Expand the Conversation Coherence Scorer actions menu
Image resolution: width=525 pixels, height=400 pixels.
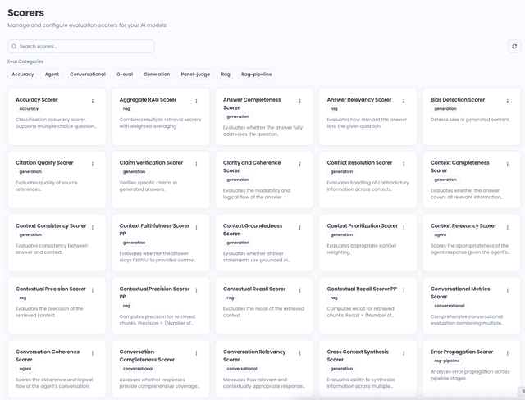pyautogui.click(x=93, y=354)
